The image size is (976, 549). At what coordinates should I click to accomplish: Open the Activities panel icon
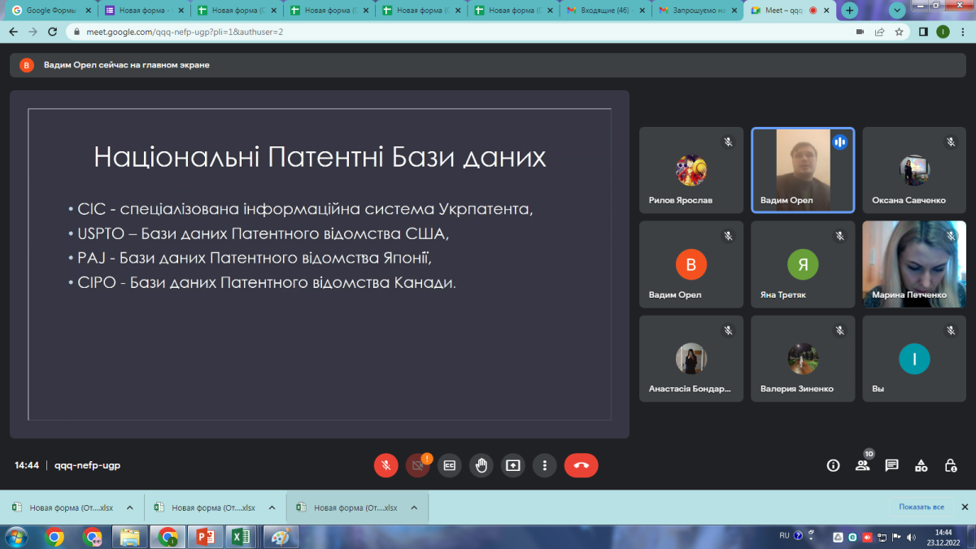tap(921, 465)
